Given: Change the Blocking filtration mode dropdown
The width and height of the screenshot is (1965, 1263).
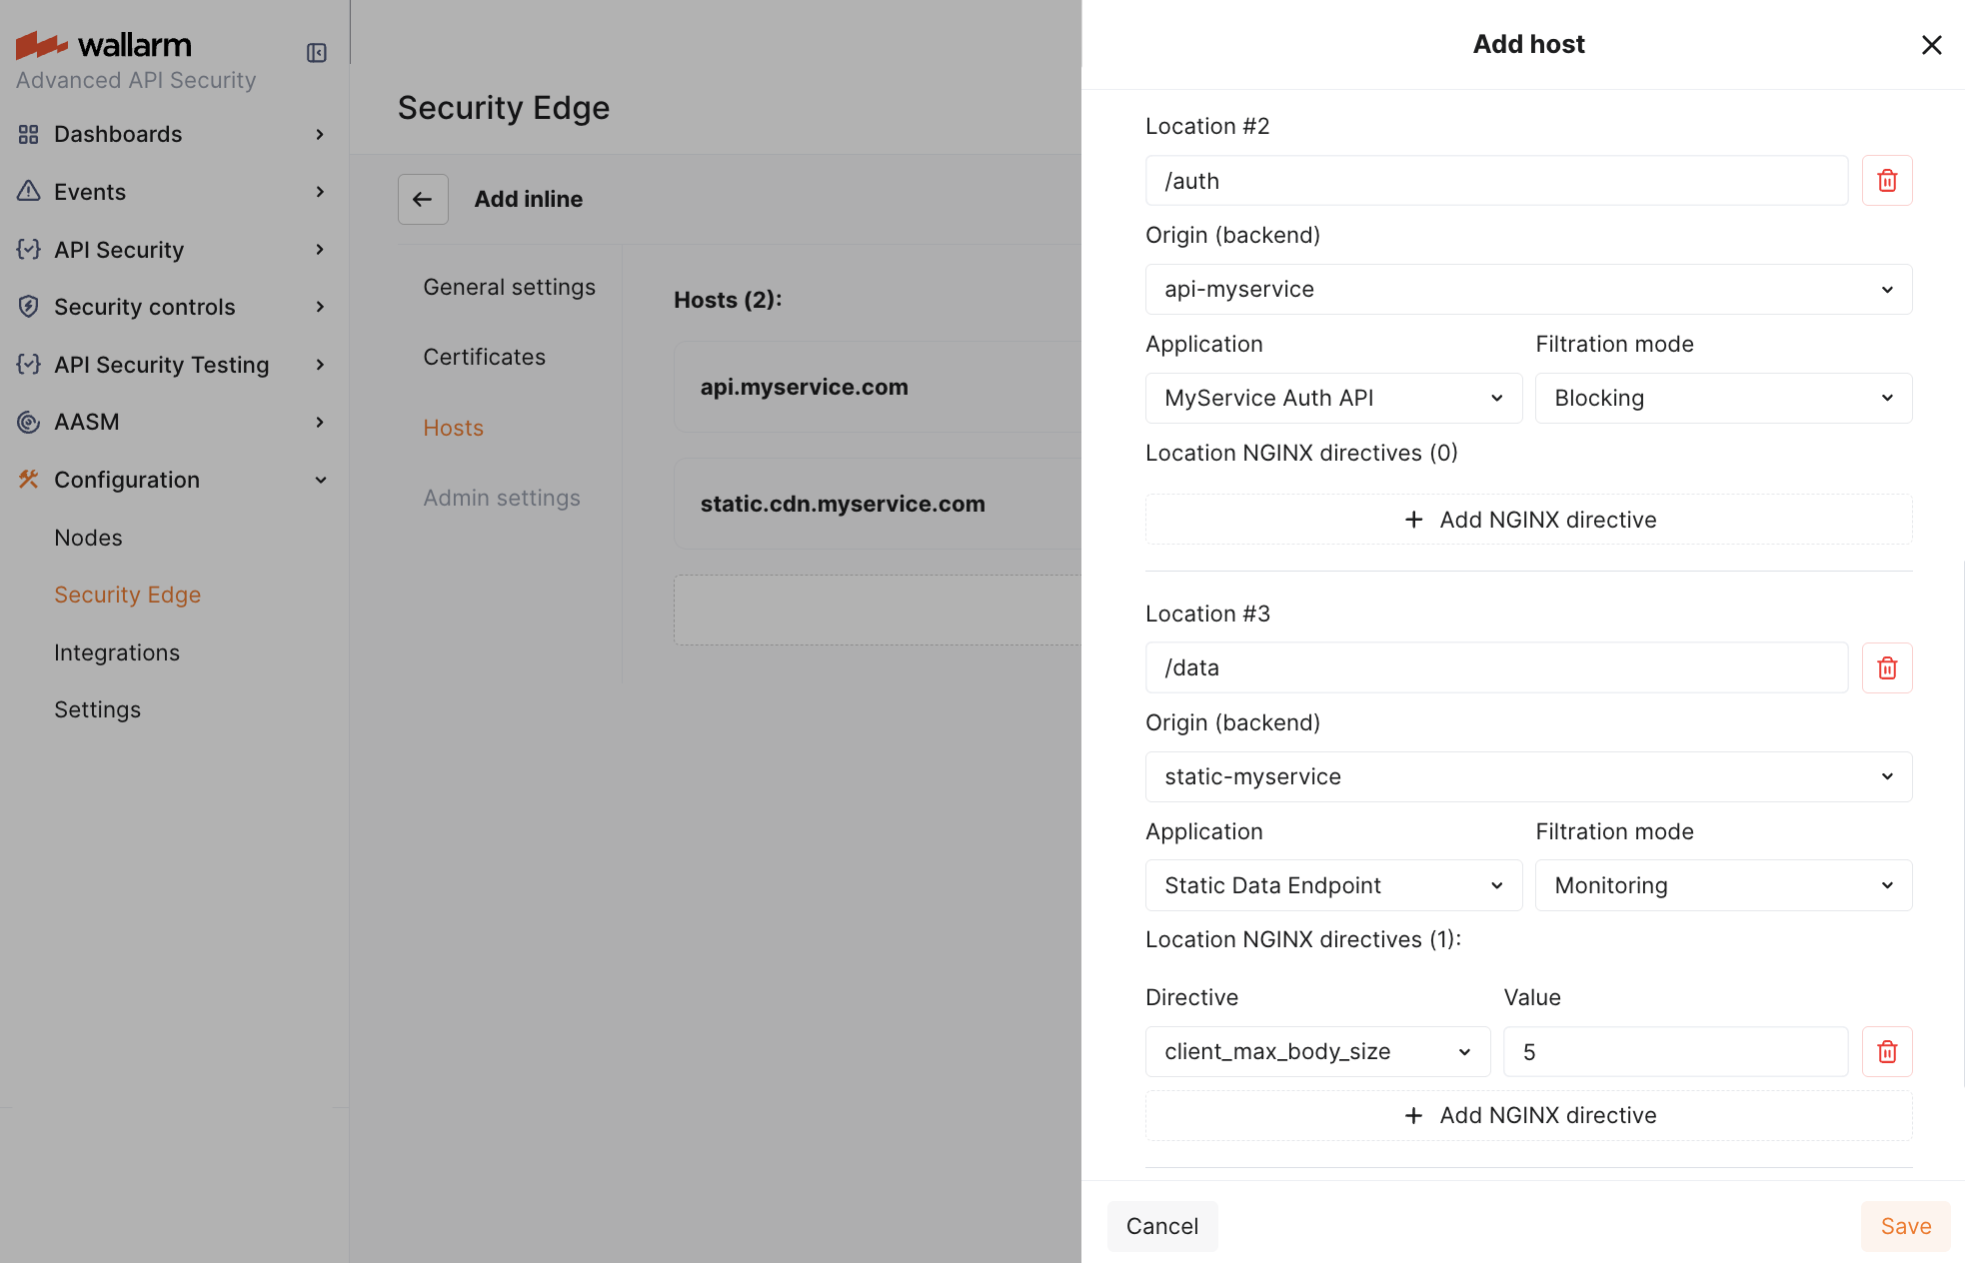Looking at the screenshot, I should (1722, 398).
